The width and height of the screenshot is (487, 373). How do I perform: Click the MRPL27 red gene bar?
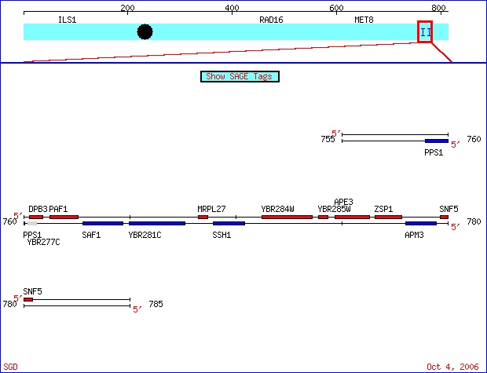(203, 217)
